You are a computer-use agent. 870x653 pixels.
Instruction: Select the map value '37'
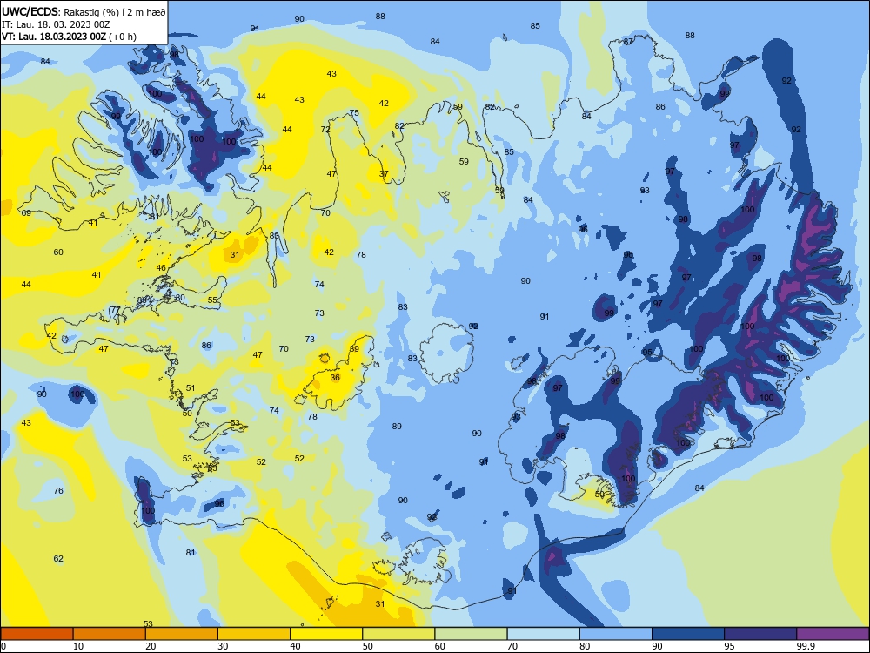384,174
